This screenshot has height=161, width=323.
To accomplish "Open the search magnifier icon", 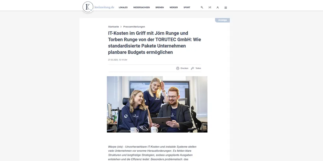I will tap(202, 7).
